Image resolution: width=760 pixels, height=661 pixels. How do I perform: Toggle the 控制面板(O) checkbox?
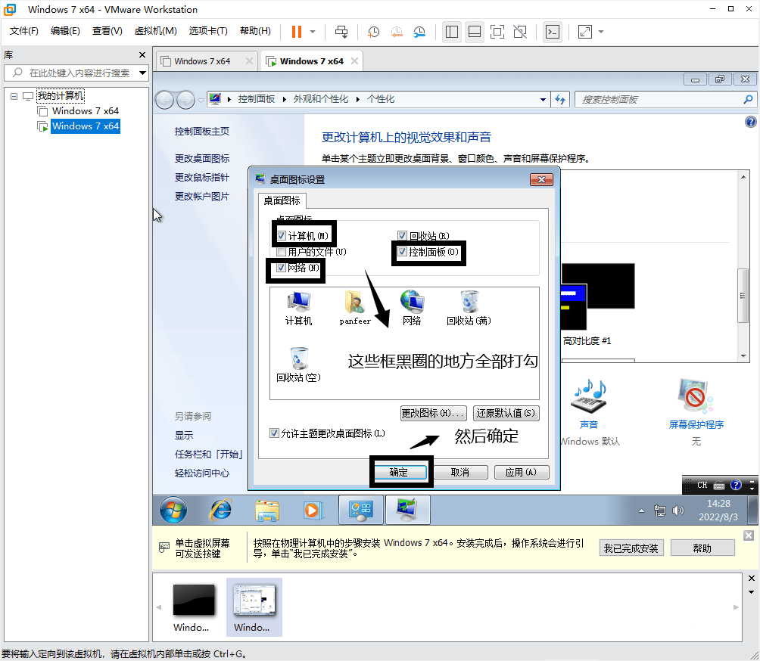(x=402, y=252)
